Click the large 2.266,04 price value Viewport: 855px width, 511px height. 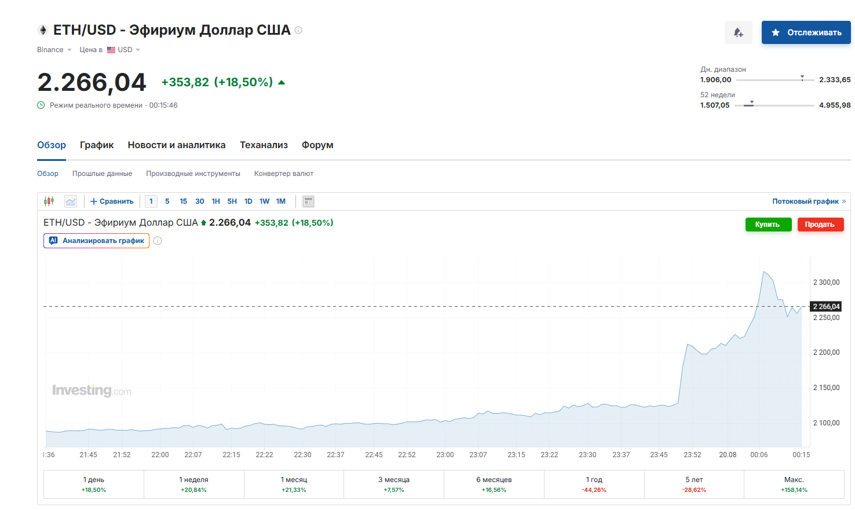(x=92, y=82)
